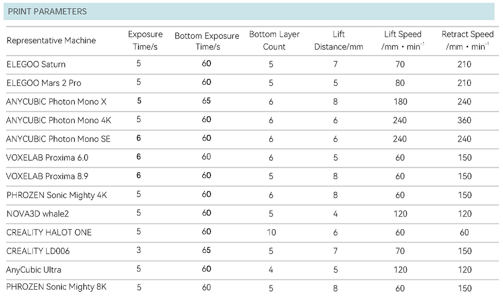
Task: Click ELEGOO Saturn's lift speed value 70
Action: click(400, 64)
